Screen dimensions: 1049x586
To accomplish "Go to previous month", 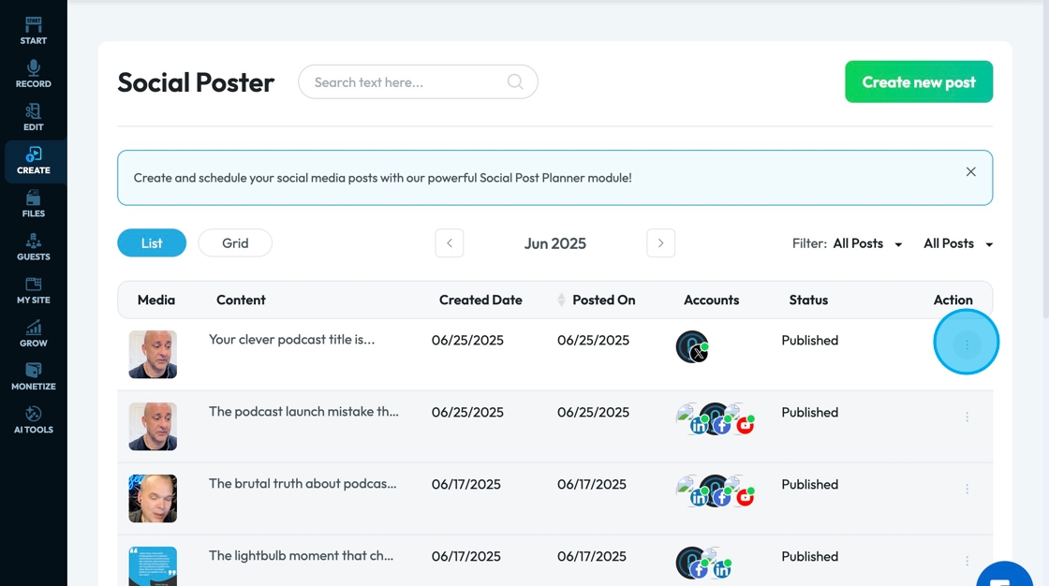I will point(450,243).
